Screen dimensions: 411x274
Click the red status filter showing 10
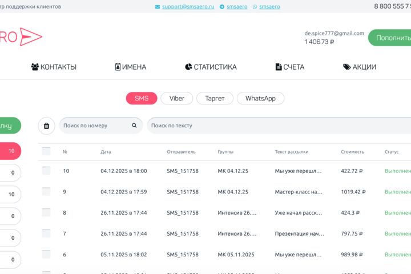pyautogui.click(x=10, y=151)
